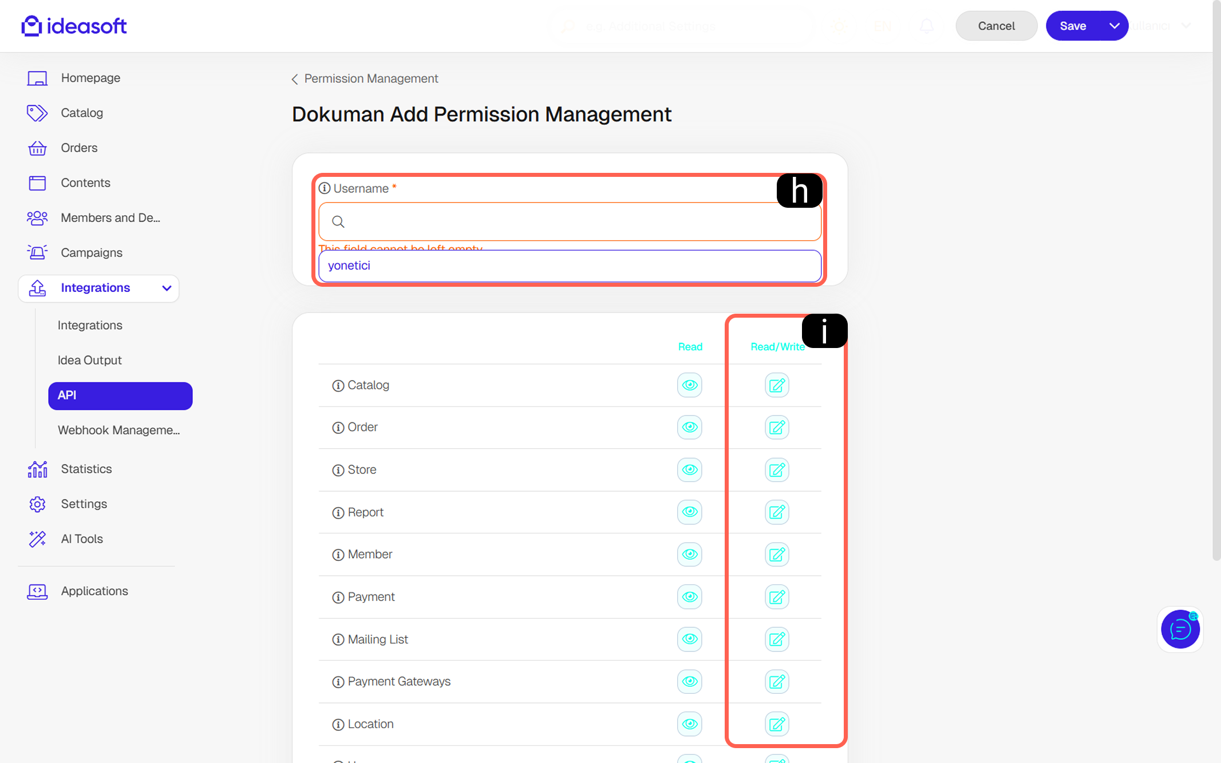Toggle Read permission for Payment
Viewport: 1221px width, 763px height.
pos(690,597)
